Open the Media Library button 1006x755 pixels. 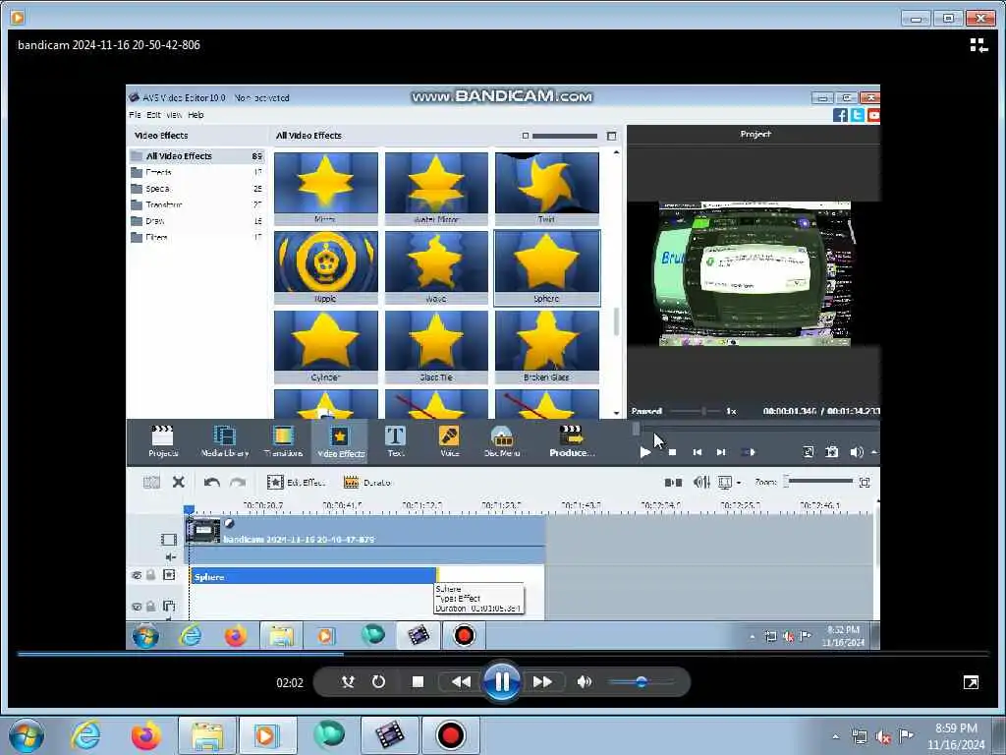pyautogui.click(x=225, y=441)
